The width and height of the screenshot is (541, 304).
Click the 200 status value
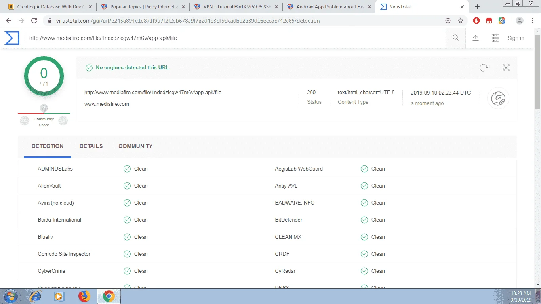(x=311, y=93)
